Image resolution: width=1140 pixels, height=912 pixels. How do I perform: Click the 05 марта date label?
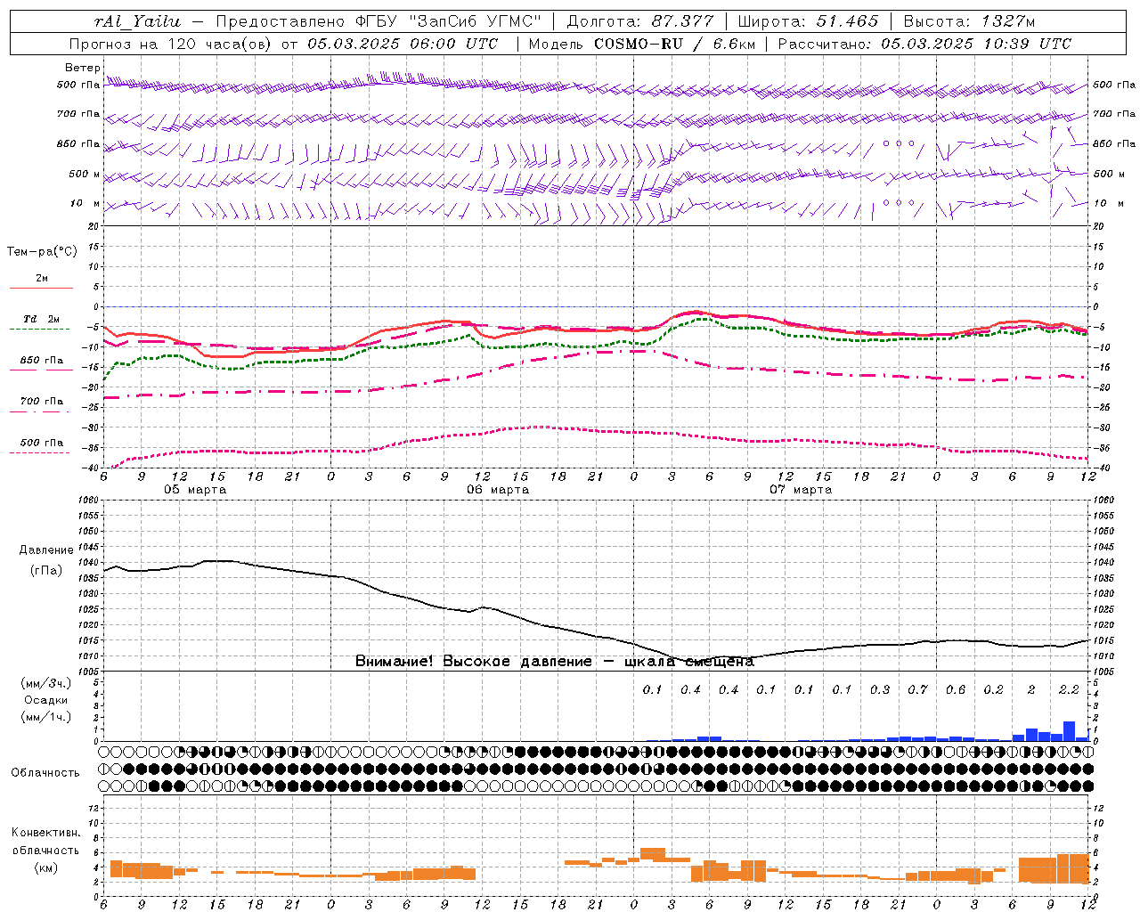pyautogui.click(x=195, y=490)
